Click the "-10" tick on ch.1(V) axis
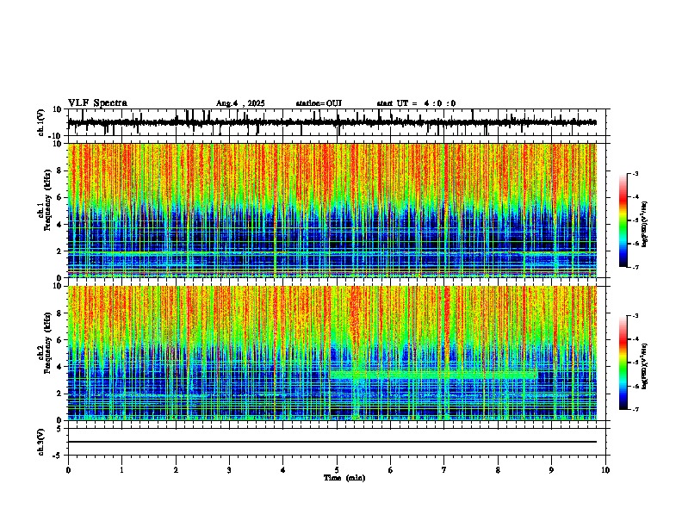This screenshot has height=527, width=682. click(56, 136)
